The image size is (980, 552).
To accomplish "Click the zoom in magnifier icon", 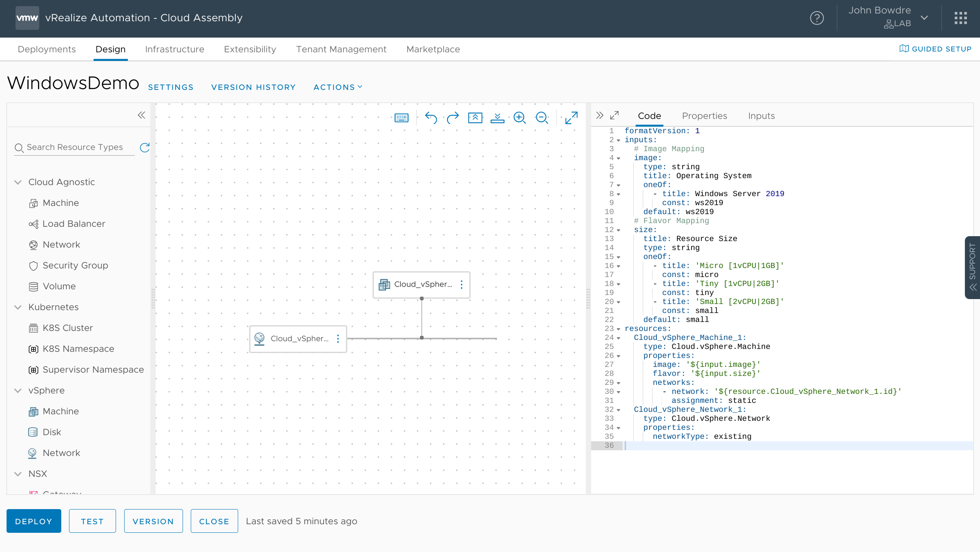I will (520, 117).
